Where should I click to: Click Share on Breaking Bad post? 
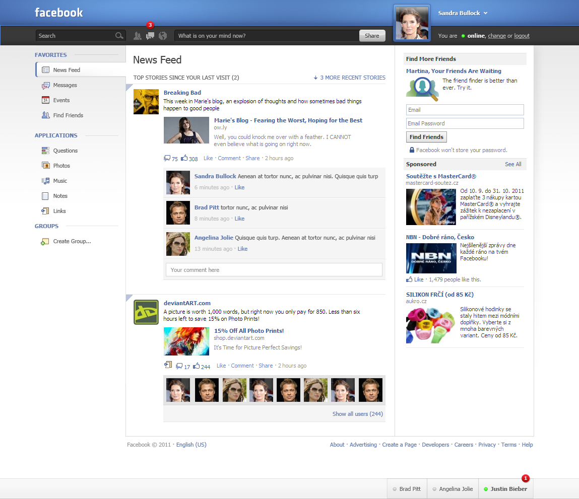[252, 158]
